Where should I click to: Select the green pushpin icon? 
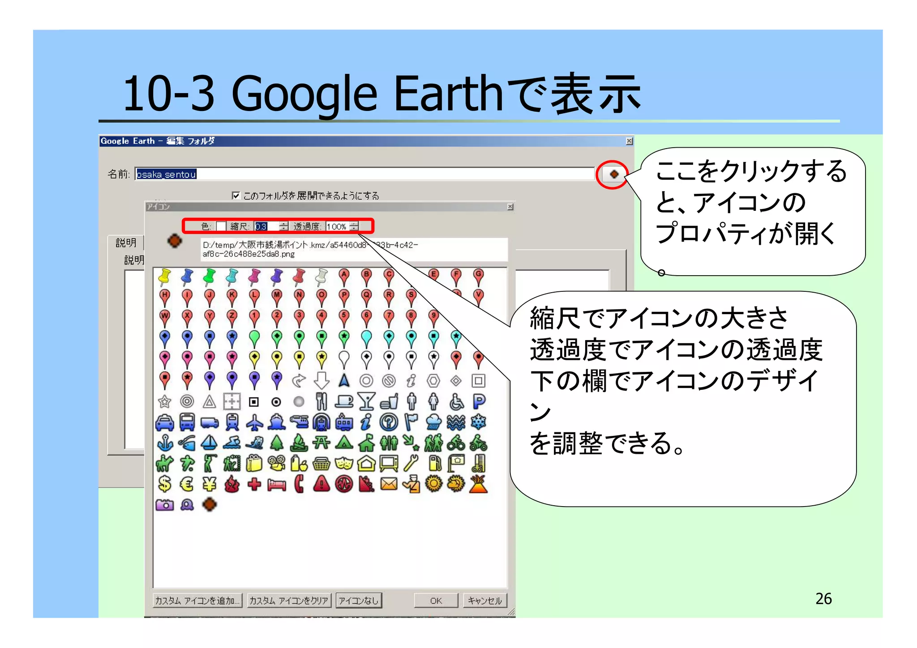pos(209,277)
